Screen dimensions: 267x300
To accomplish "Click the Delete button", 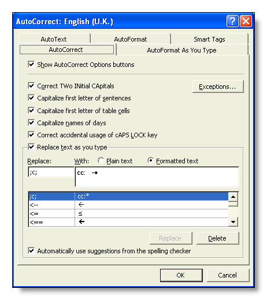I will pyautogui.click(x=217, y=238).
